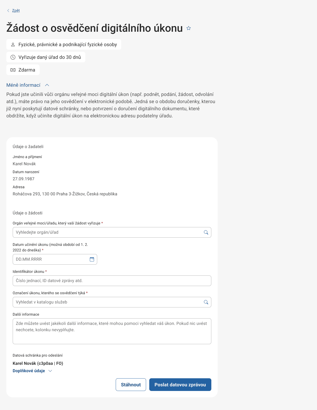Go back via the Zpět link
The width and height of the screenshot is (317, 410).
click(16, 11)
